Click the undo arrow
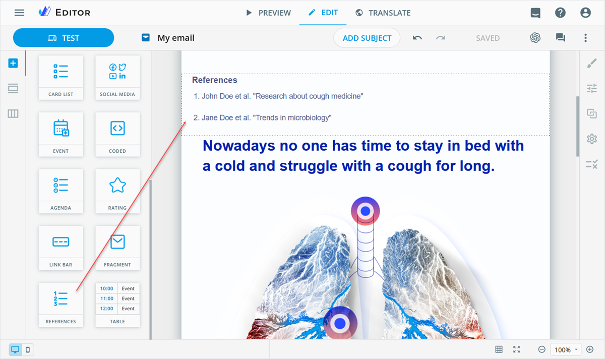605x359 pixels. [417, 38]
